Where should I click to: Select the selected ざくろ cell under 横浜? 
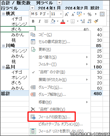[18, 29]
